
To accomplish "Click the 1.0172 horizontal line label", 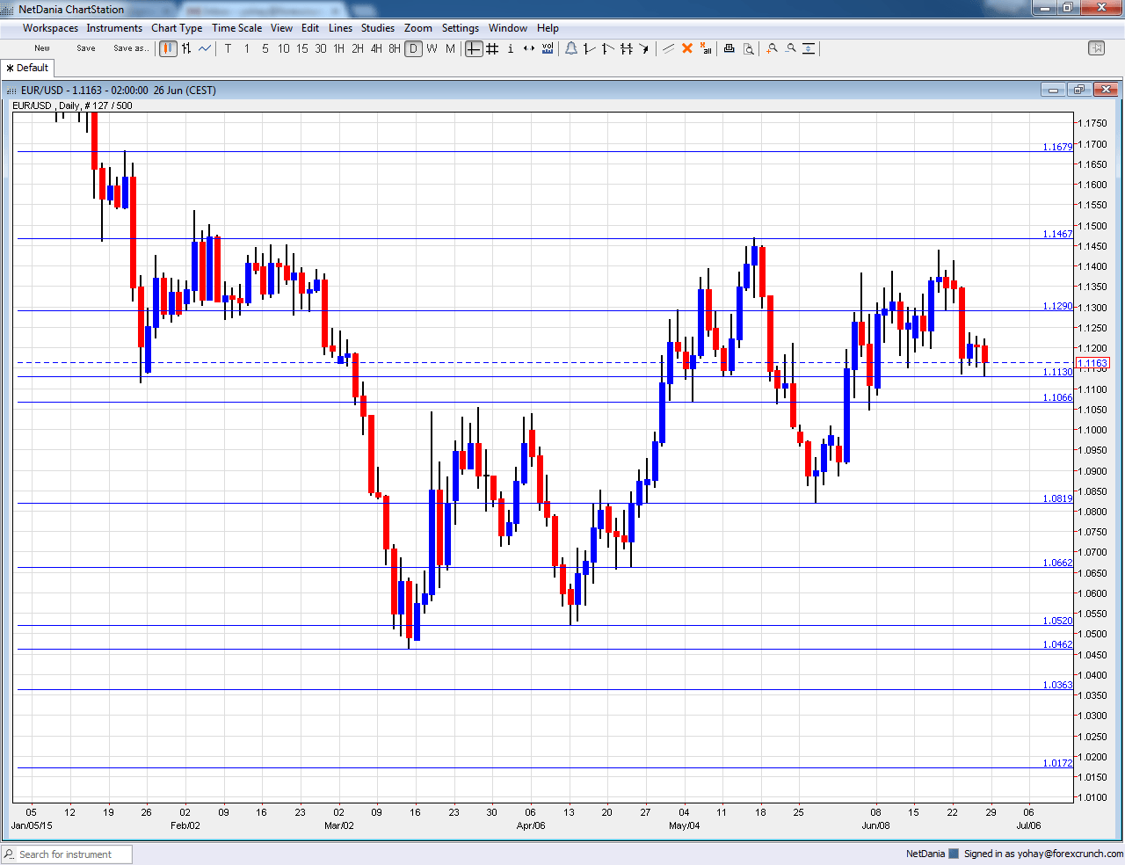I will [x=1057, y=763].
